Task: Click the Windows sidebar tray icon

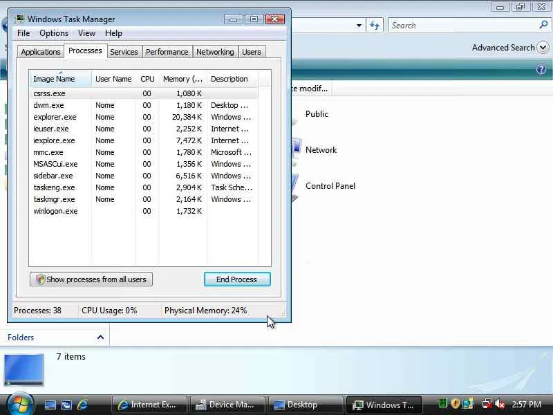Action: click(468, 403)
